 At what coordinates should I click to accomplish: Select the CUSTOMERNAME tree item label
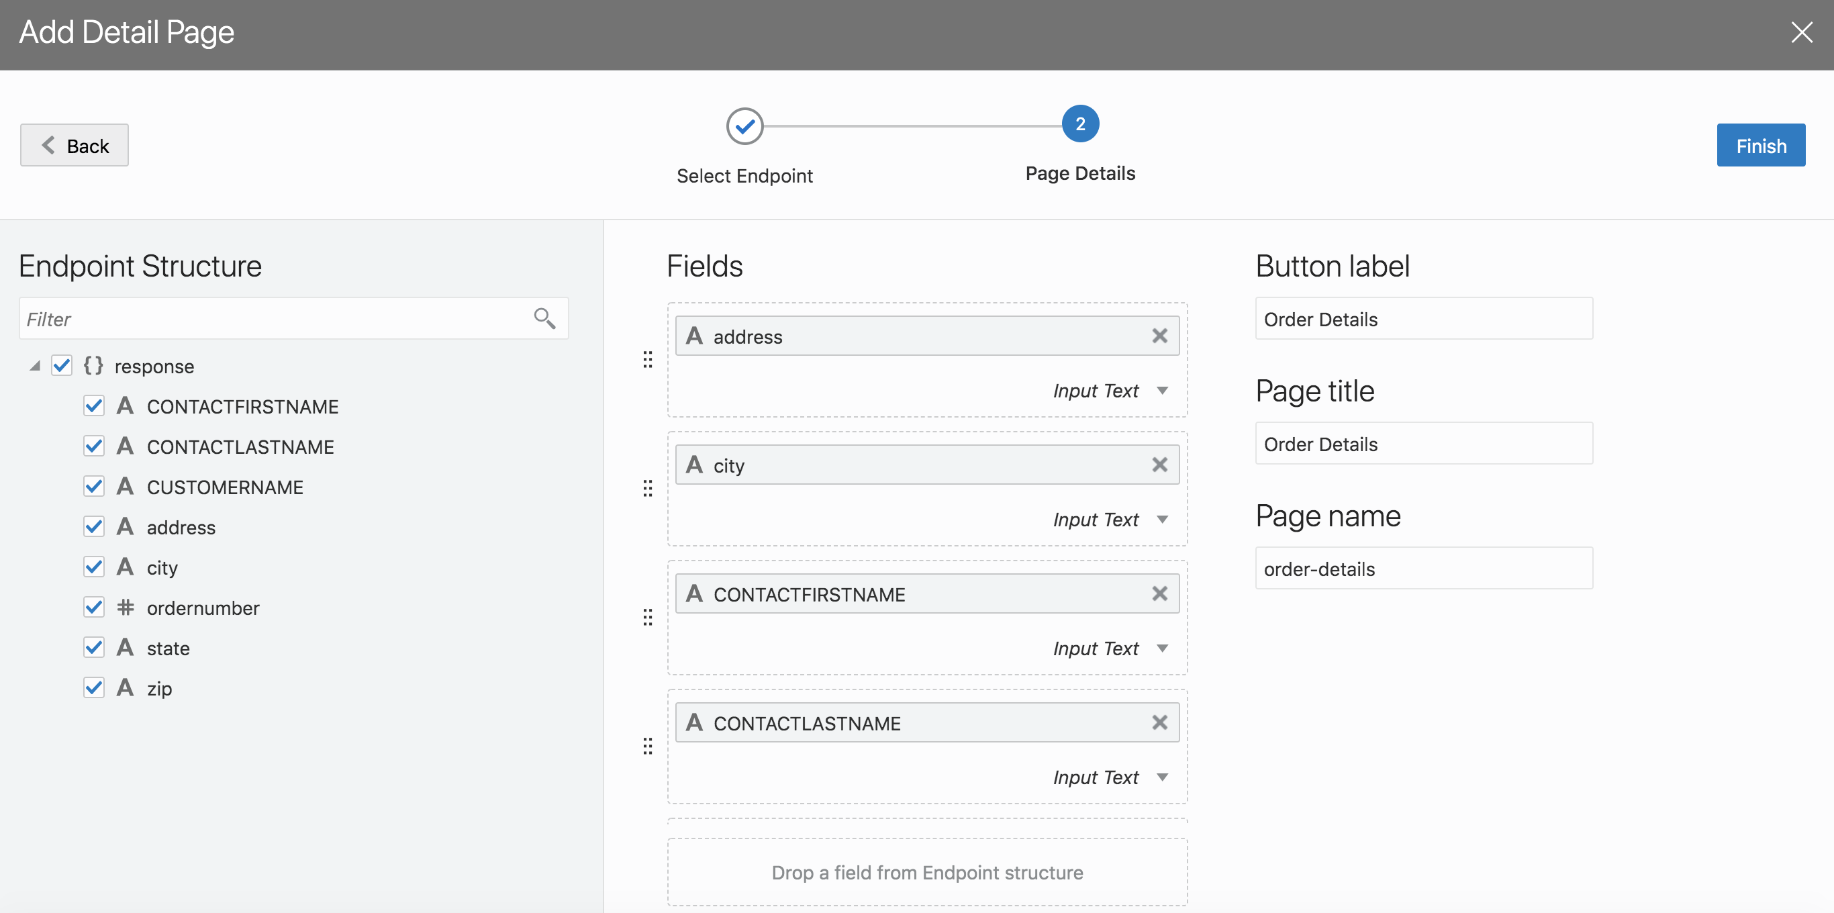point(225,487)
